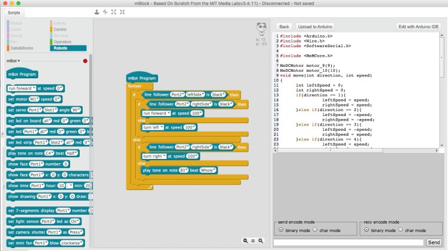448x251 pixels.
Task: Open the Control blocks category
Action: pos(60,29)
